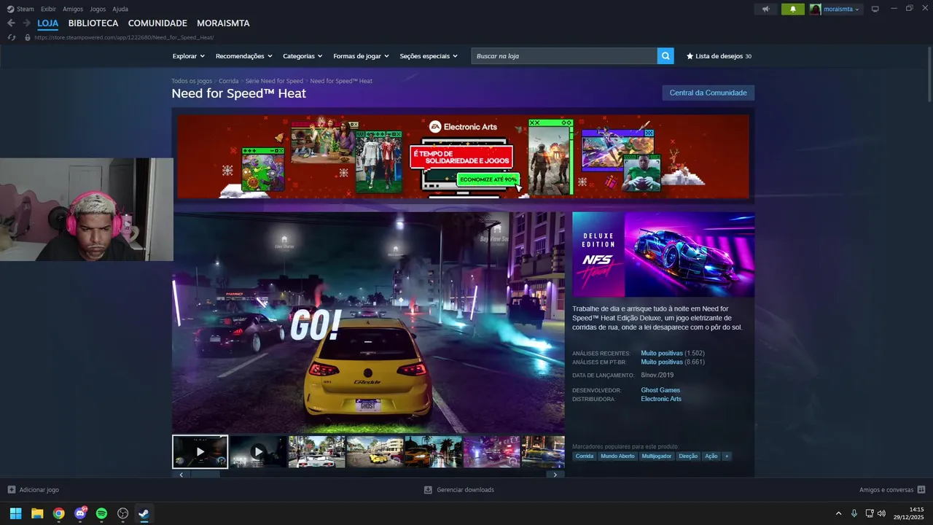Open the Amigos menu
Viewport: 933px width, 525px height.
73,9
